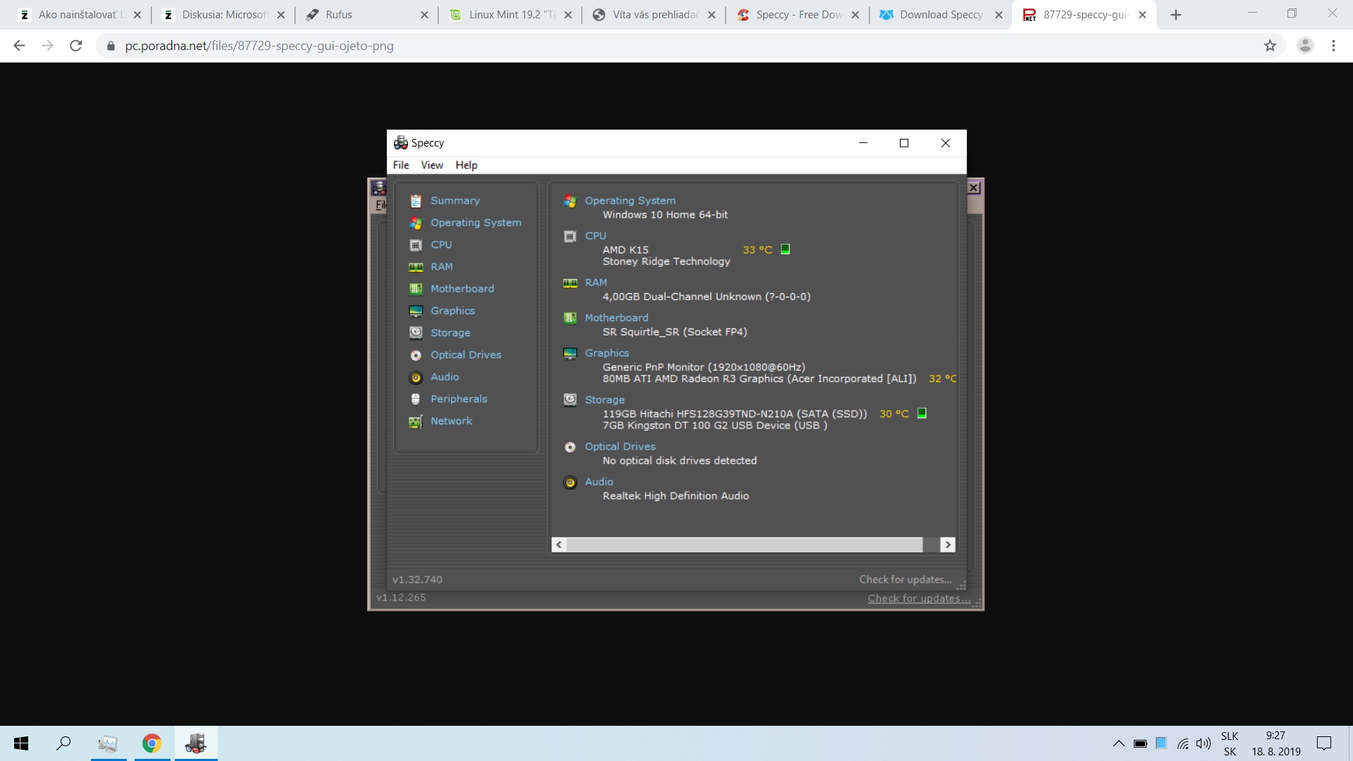This screenshot has height=761, width=1353.
Task: Click Check for updates link
Action: point(905,579)
